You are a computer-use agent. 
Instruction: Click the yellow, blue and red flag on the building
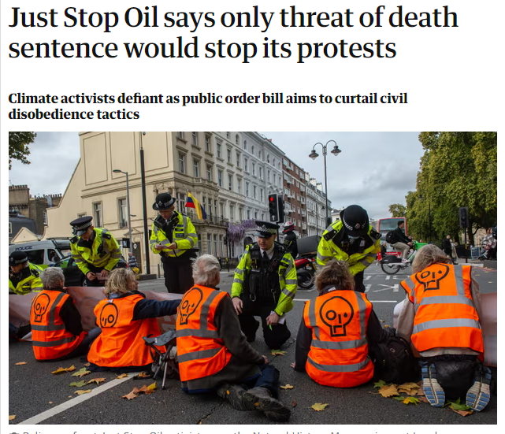click(195, 206)
